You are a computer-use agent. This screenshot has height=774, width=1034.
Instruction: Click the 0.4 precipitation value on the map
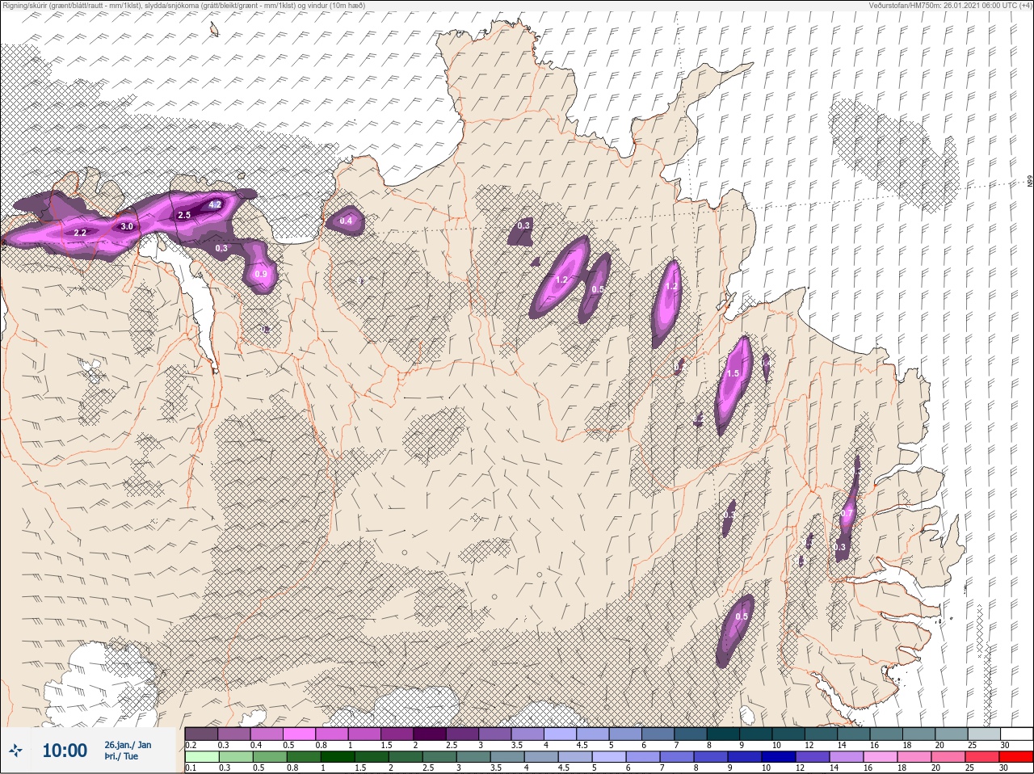coord(347,221)
